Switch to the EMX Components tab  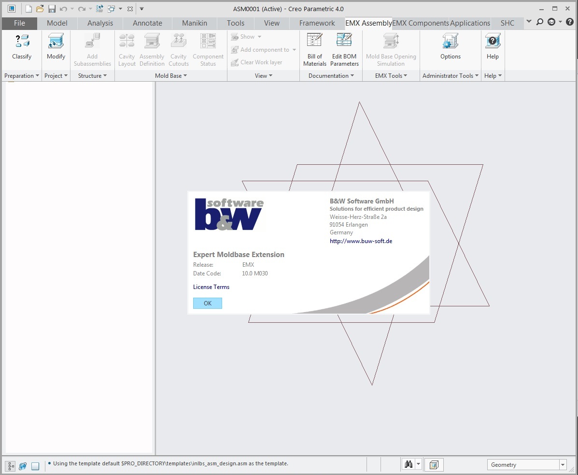(x=421, y=23)
